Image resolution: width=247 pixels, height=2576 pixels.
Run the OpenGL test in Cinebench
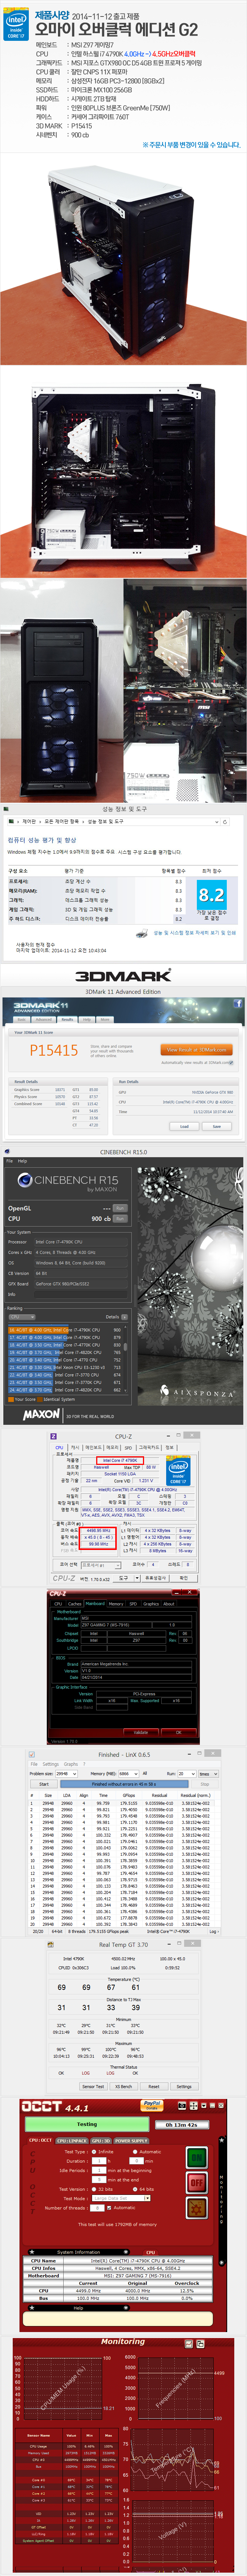point(120,1208)
